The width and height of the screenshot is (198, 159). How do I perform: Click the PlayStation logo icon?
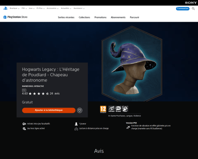point(5,8)
